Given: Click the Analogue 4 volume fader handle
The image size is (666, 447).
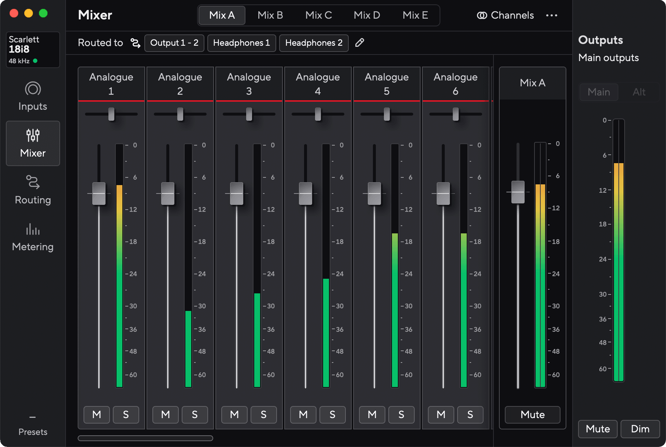Looking at the screenshot, I should [306, 194].
